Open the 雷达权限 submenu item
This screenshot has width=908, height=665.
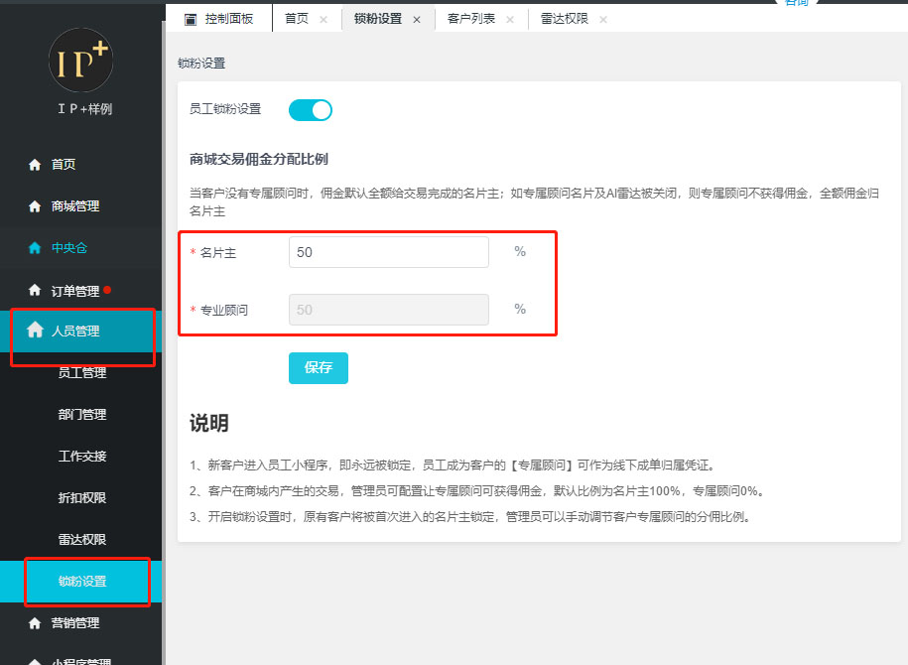[82, 540]
